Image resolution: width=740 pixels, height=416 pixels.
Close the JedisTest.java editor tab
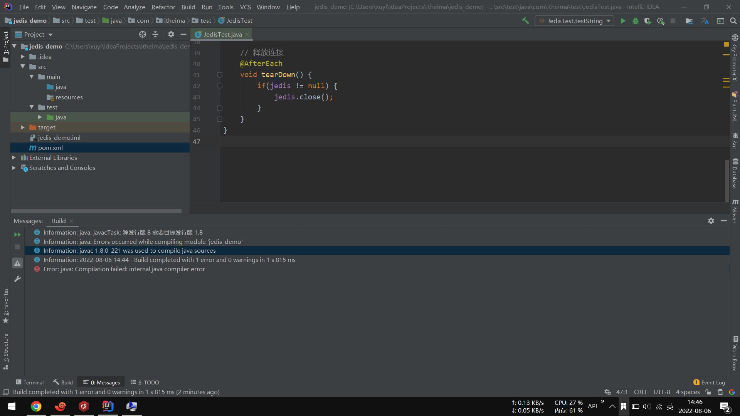pyautogui.click(x=247, y=34)
